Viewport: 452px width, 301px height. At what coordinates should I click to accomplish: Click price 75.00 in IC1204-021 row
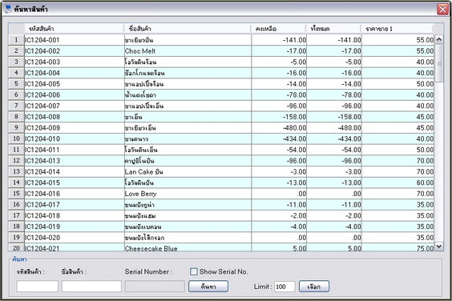coord(425,248)
